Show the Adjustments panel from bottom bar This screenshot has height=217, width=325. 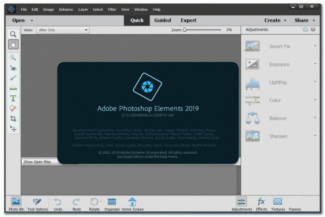pyautogui.click(x=242, y=204)
